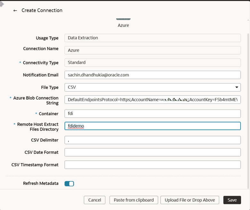Click the Azure label text
250x210 pixels.
pyautogui.click(x=123, y=25)
